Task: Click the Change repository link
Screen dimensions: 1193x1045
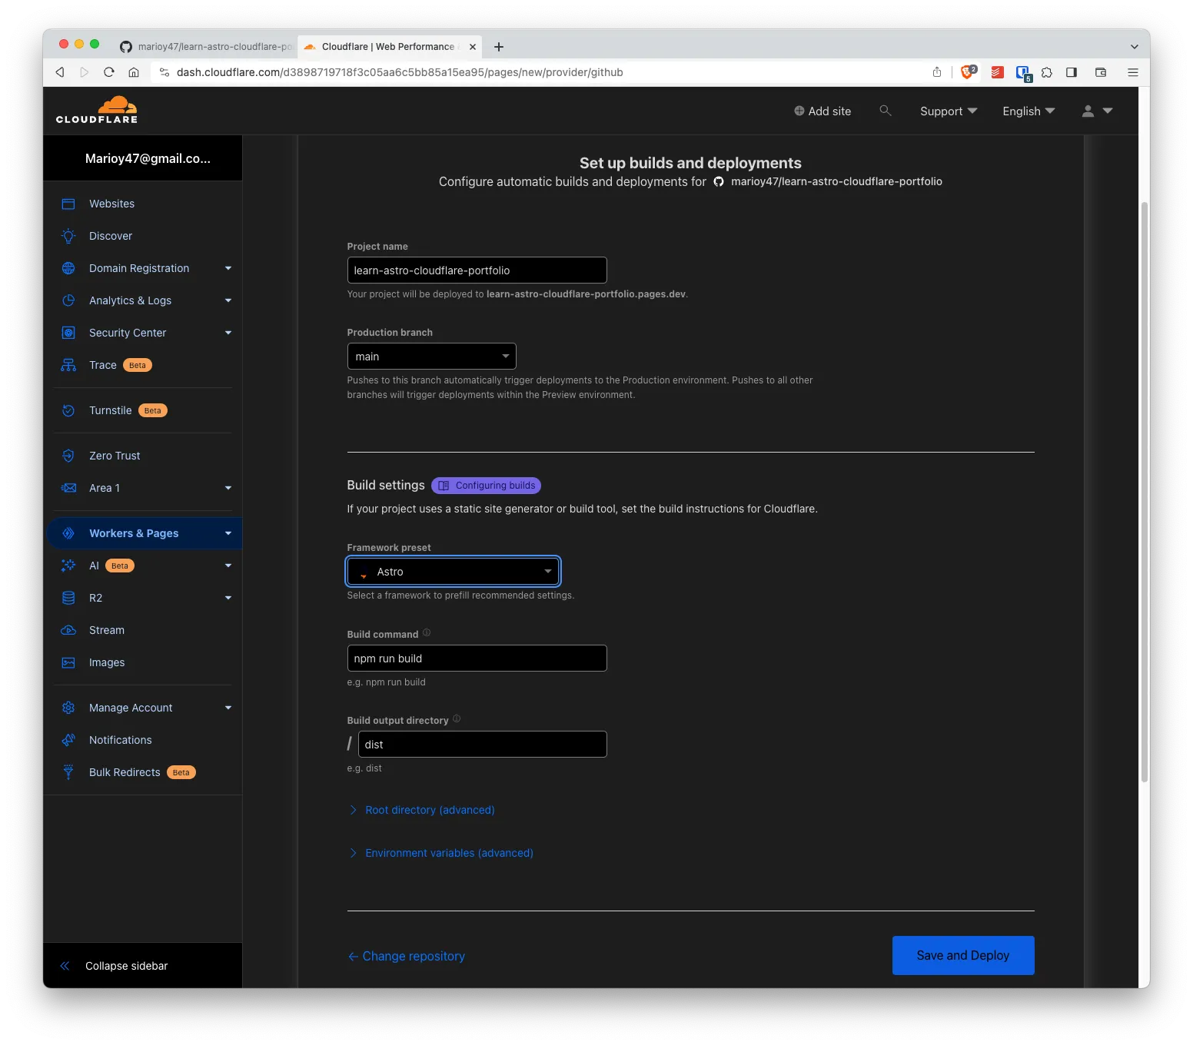Action: tap(407, 956)
